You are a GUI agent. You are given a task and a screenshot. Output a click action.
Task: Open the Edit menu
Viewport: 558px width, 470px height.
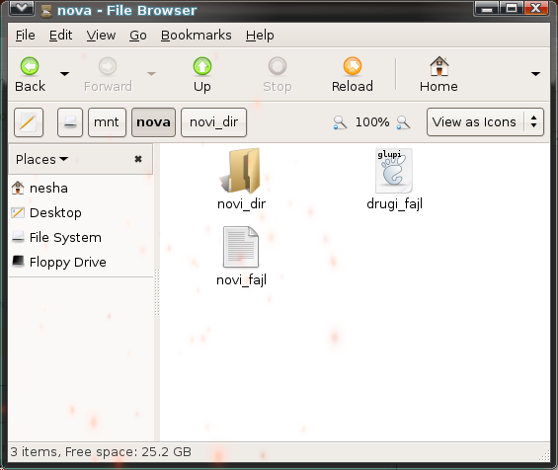pos(60,36)
